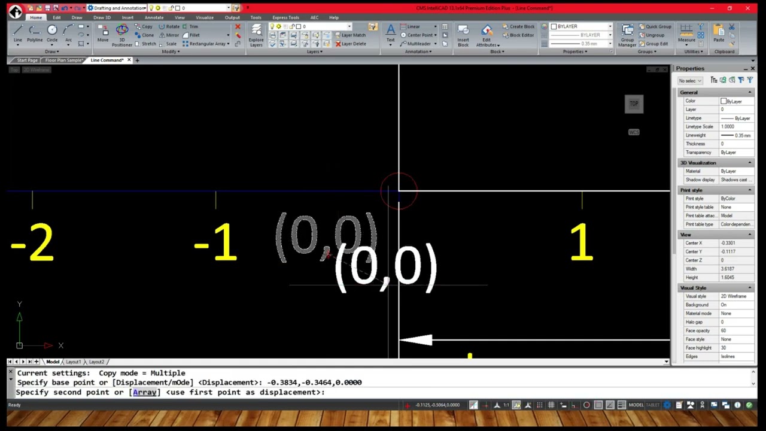Open the Draw 3D ribbon tab
This screenshot has width=766, height=431.
point(102,17)
